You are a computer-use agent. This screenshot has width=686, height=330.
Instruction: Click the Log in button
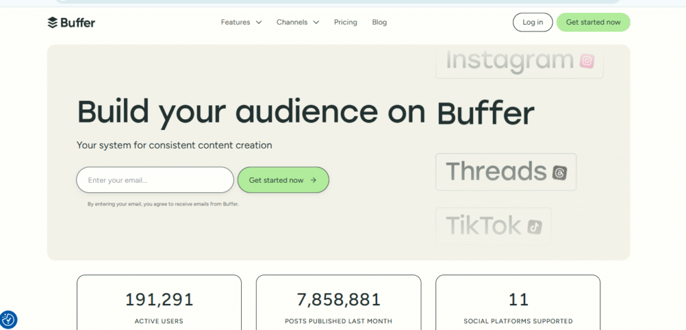(533, 22)
